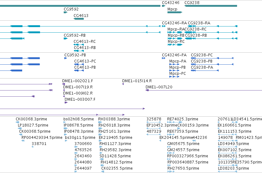The height and width of the screenshot is (173, 262).
Task: Click the DME1-003O07.F clone label
Action: click(x=80, y=99)
